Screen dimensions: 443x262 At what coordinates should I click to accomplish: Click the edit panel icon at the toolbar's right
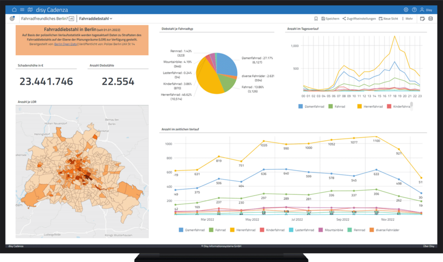click(422, 19)
